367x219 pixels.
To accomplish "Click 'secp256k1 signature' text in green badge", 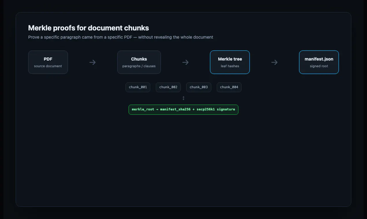I will pos(216,109).
